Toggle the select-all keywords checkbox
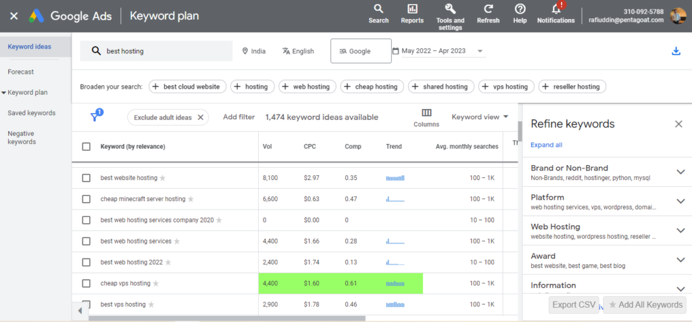692x322 pixels. (86, 147)
